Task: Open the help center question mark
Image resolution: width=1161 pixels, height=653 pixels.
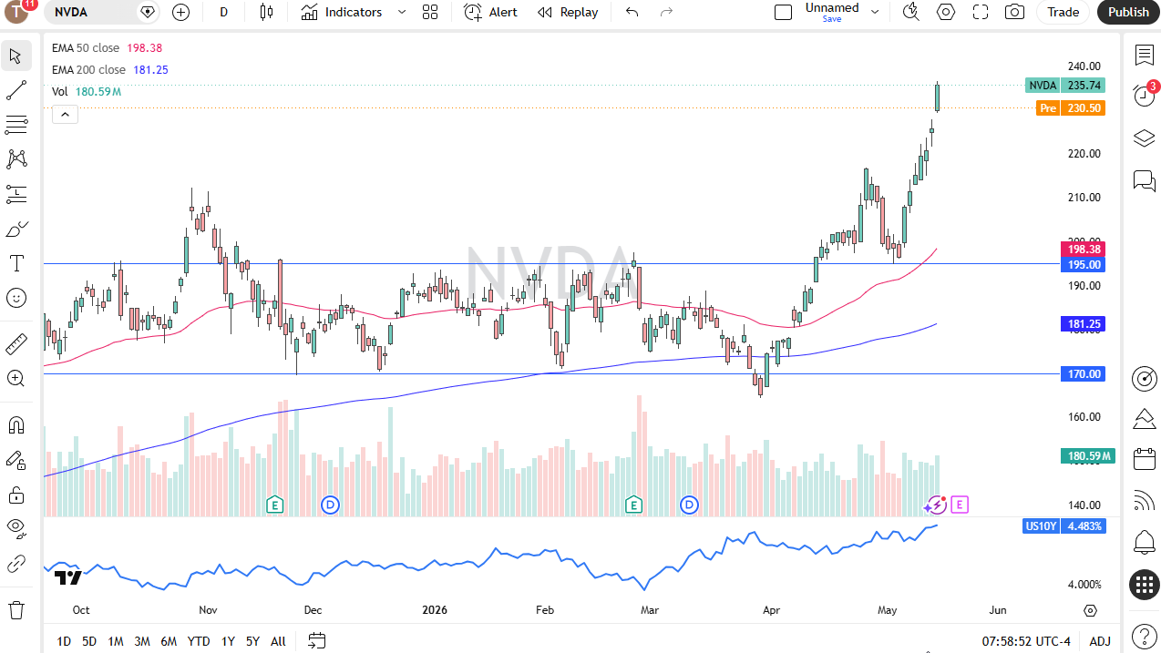Action: coord(1145,636)
